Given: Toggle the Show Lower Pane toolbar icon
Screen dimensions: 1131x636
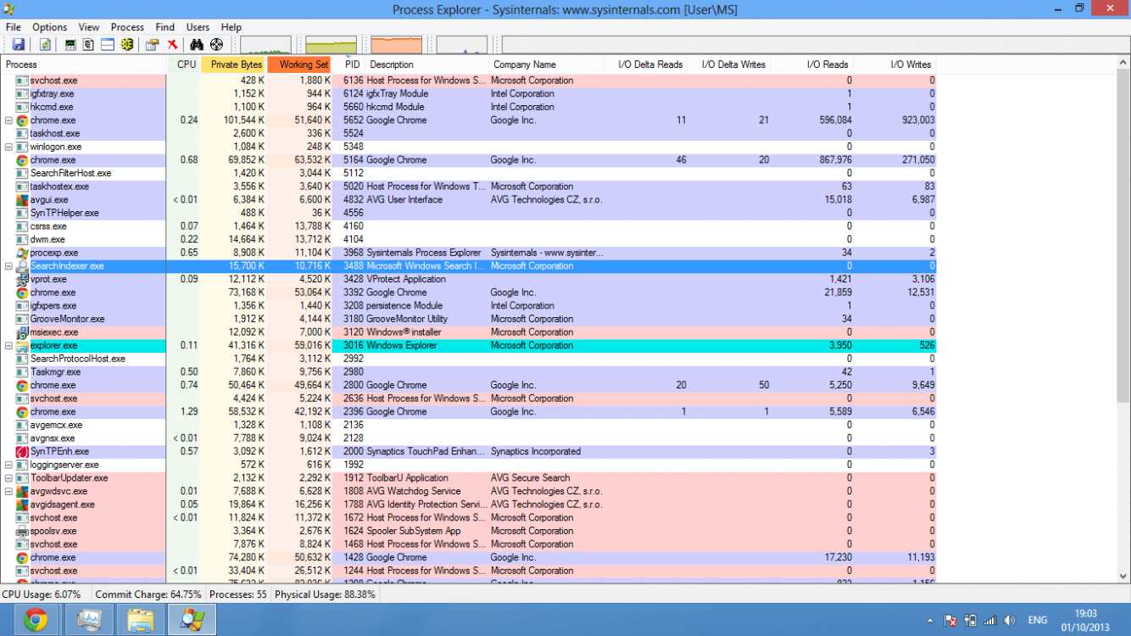Looking at the screenshot, I should [108, 45].
